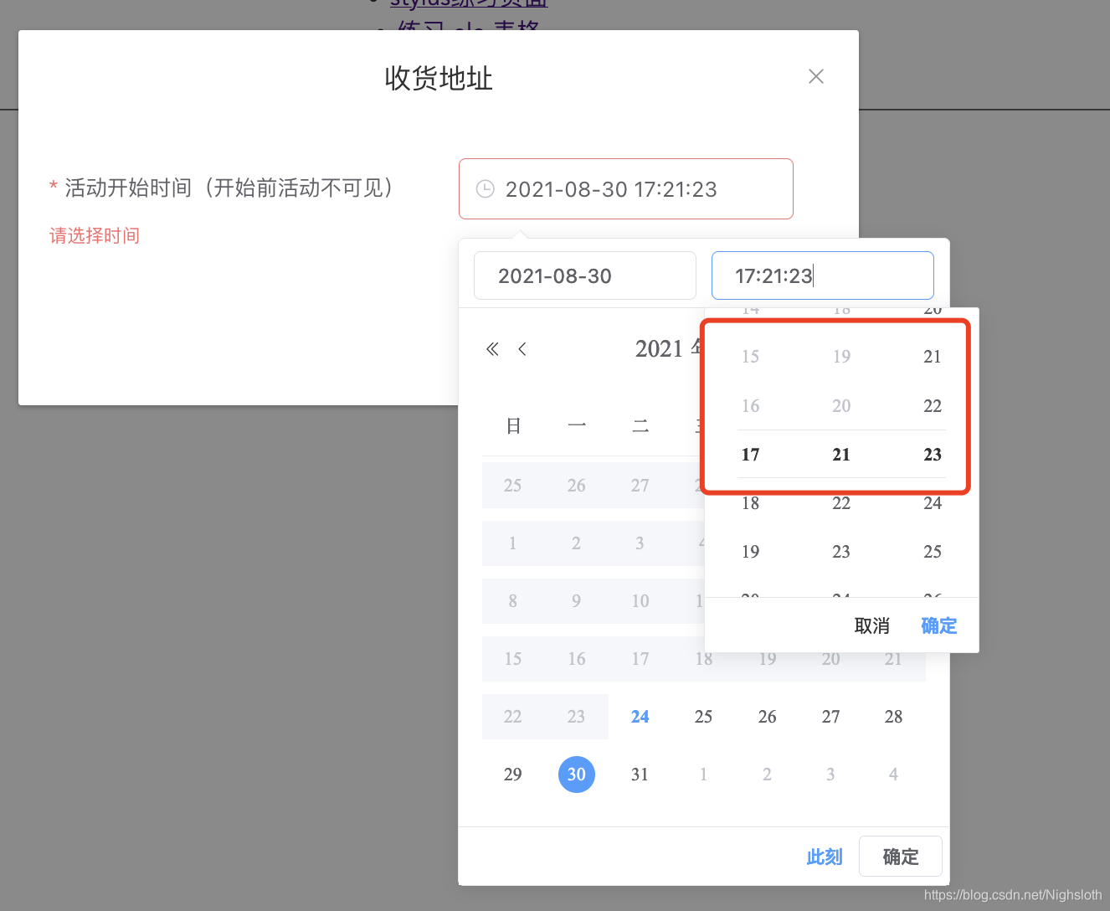Choose hour 19 in the time spinner
The image size is (1110, 911).
click(750, 552)
